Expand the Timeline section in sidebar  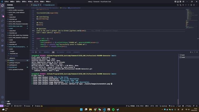pyautogui.click(x=9, y=104)
